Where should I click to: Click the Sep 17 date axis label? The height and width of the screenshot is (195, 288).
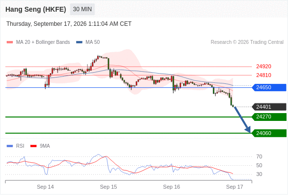click(x=235, y=187)
